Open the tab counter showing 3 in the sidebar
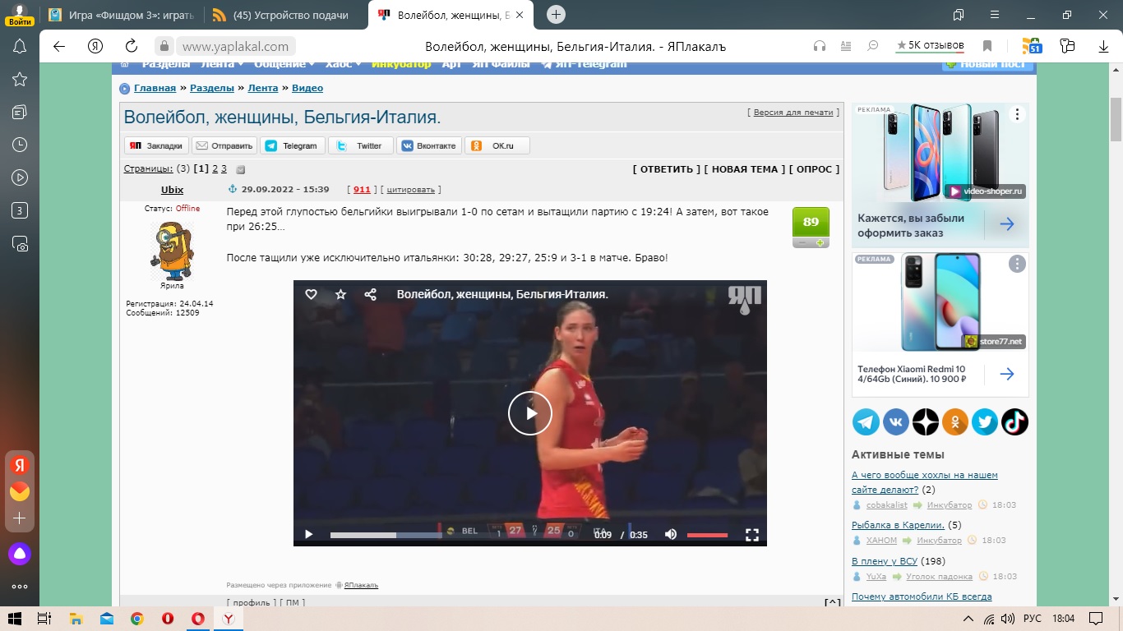The height and width of the screenshot is (631, 1123). point(20,210)
